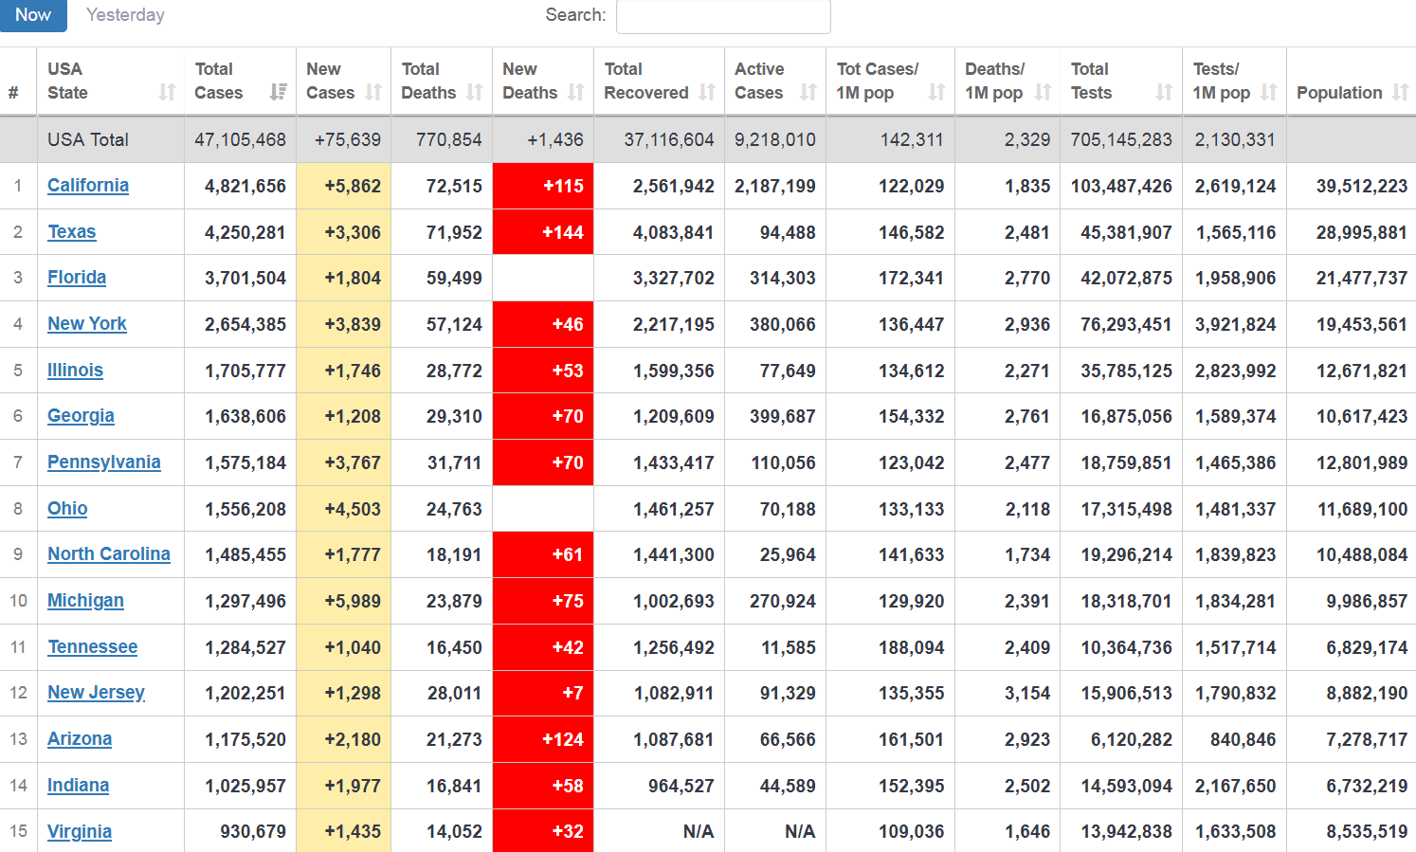Switch to the Yesterday tab
The width and height of the screenshot is (1416, 852).
[x=125, y=15]
